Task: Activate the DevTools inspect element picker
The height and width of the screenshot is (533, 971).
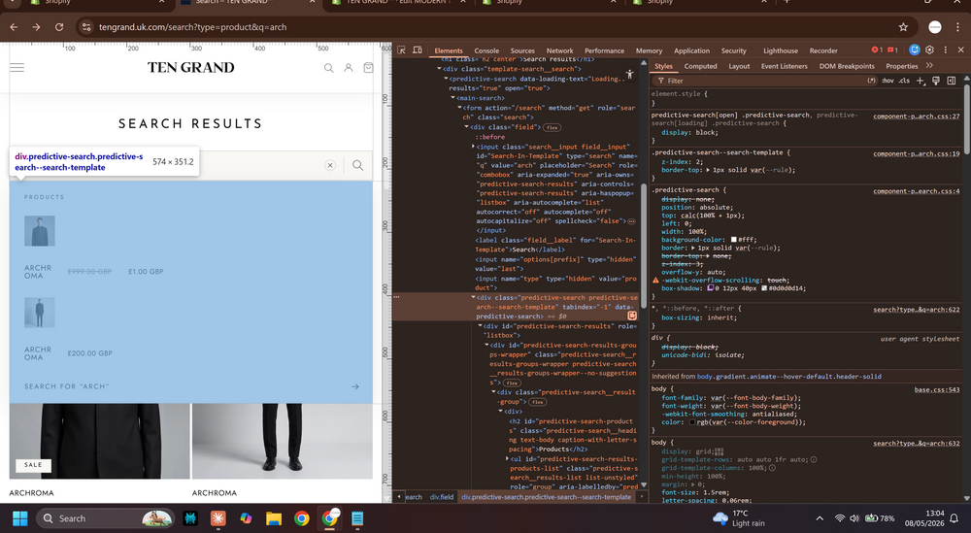Action: pyautogui.click(x=401, y=50)
